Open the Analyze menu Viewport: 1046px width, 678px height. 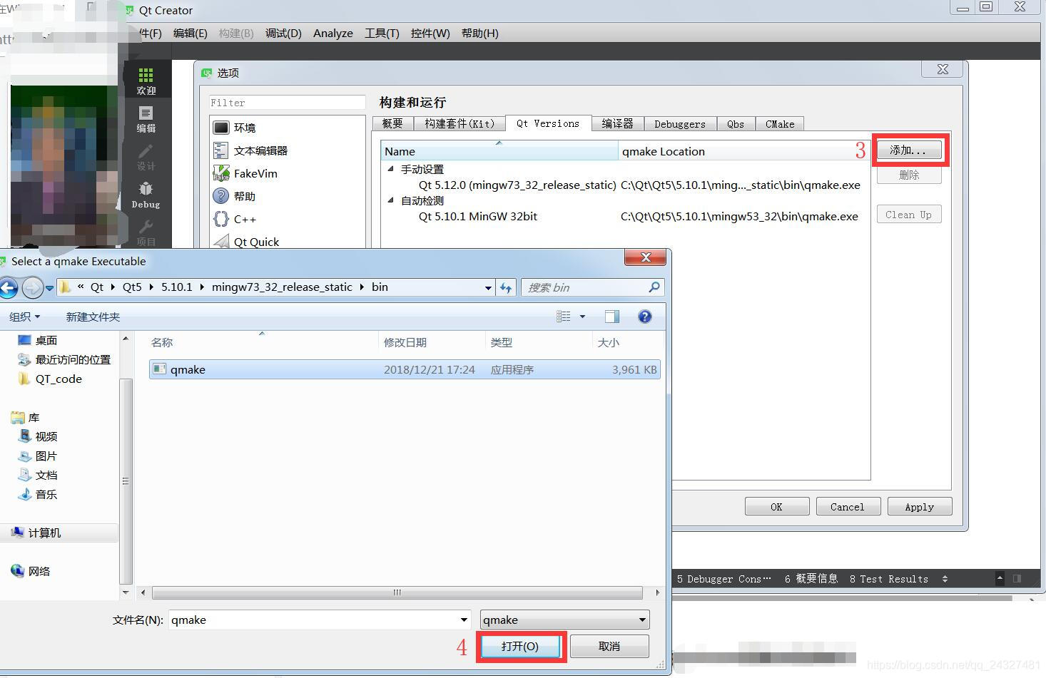tap(333, 33)
